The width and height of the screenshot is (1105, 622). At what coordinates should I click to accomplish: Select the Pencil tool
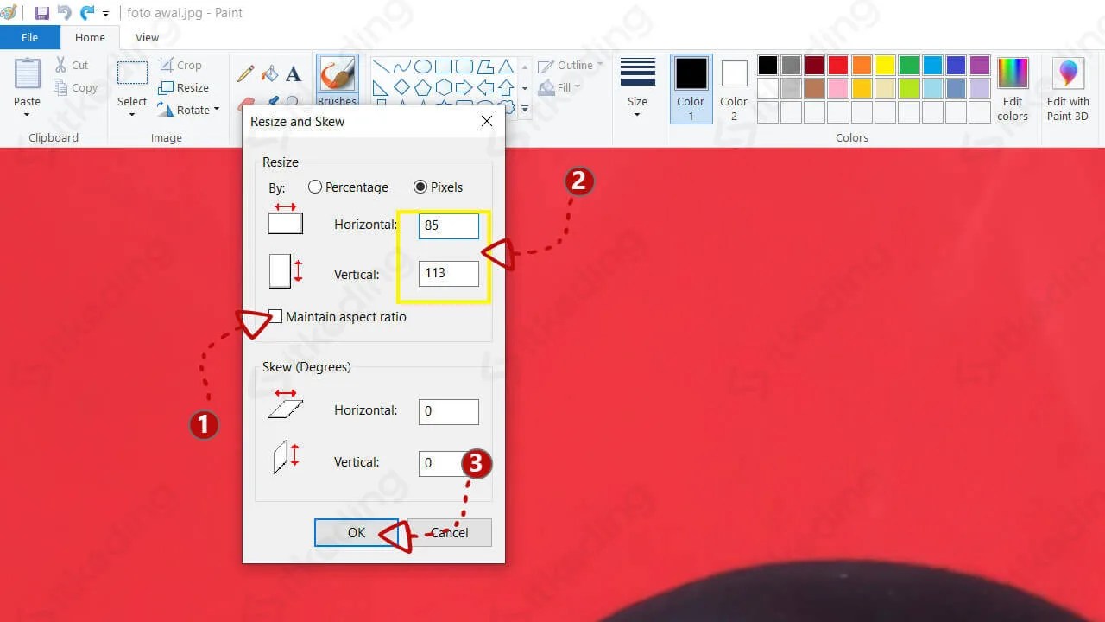[x=246, y=73]
